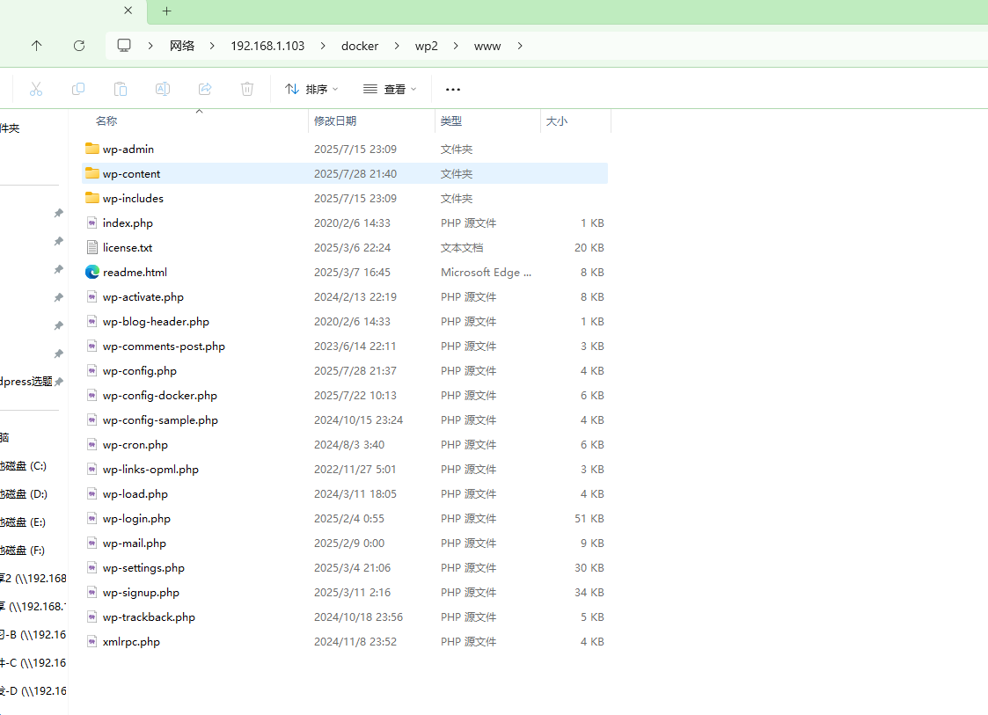Click the file icon beside wp-login.php
This screenshot has height=715, width=988.
coord(92,519)
